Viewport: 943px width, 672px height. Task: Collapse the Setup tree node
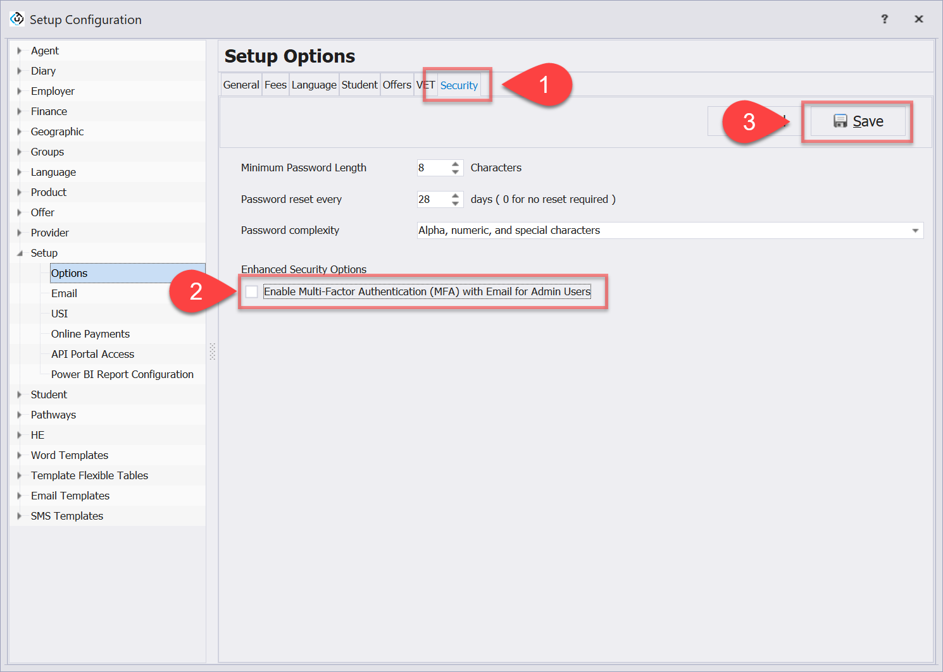[20, 253]
